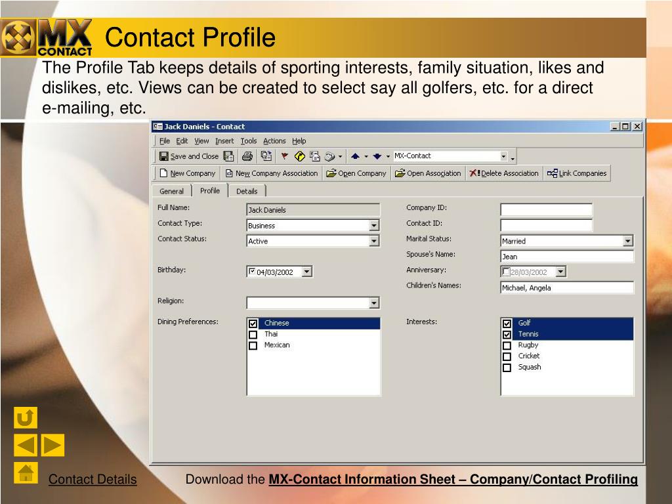Check Squash interest checkbox
Viewport: 672px width, 504px height.
coord(507,367)
